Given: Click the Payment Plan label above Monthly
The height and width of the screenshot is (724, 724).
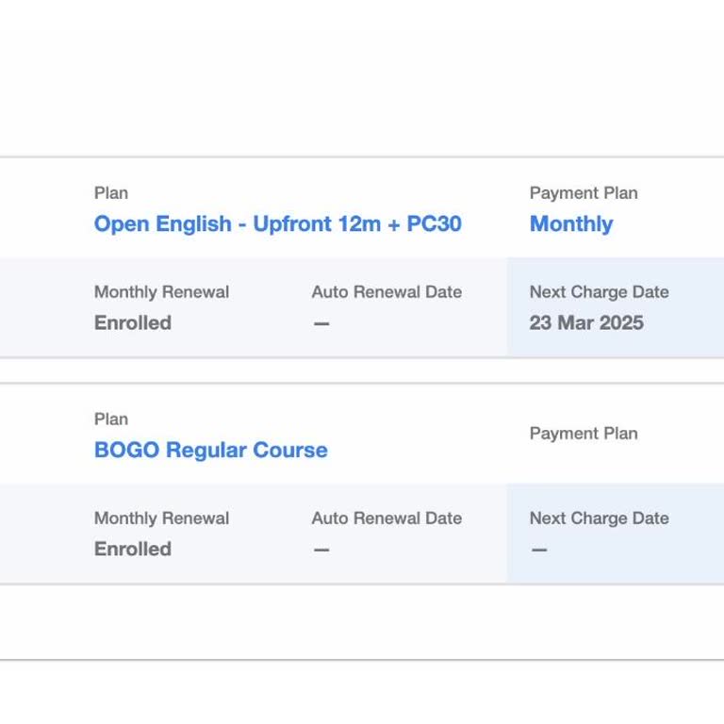Looking at the screenshot, I should [x=583, y=193].
